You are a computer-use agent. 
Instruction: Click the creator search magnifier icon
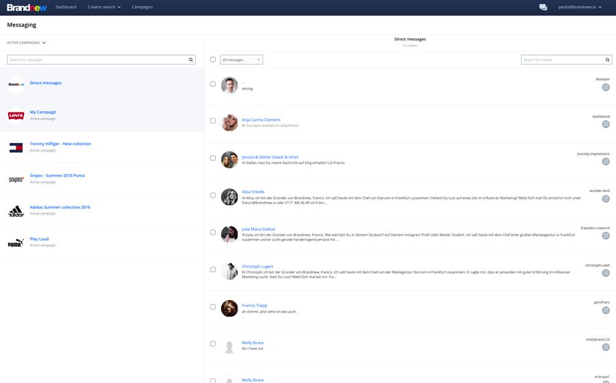tap(607, 60)
